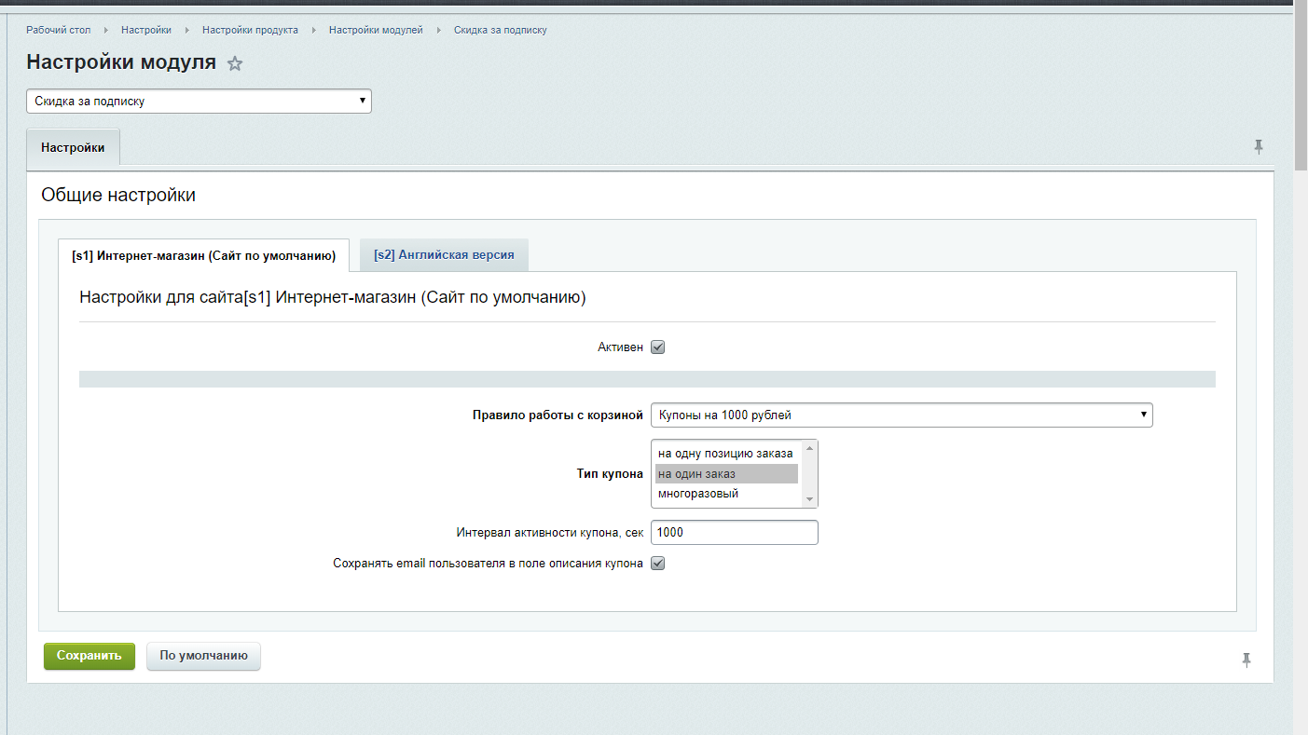The height and width of the screenshot is (735, 1308).
Task: Choose на одну позицию заказа option
Action: coord(725,454)
